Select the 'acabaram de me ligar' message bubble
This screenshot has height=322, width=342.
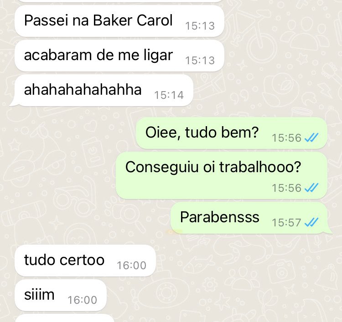pyautogui.click(x=119, y=56)
